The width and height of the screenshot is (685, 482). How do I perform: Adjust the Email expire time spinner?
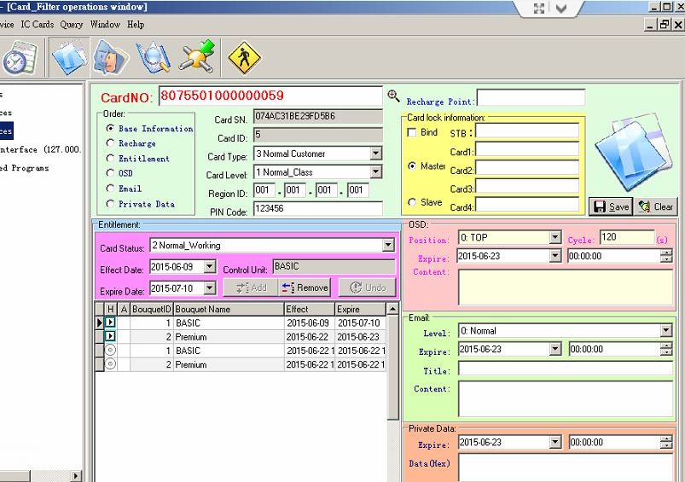coord(665,349)
